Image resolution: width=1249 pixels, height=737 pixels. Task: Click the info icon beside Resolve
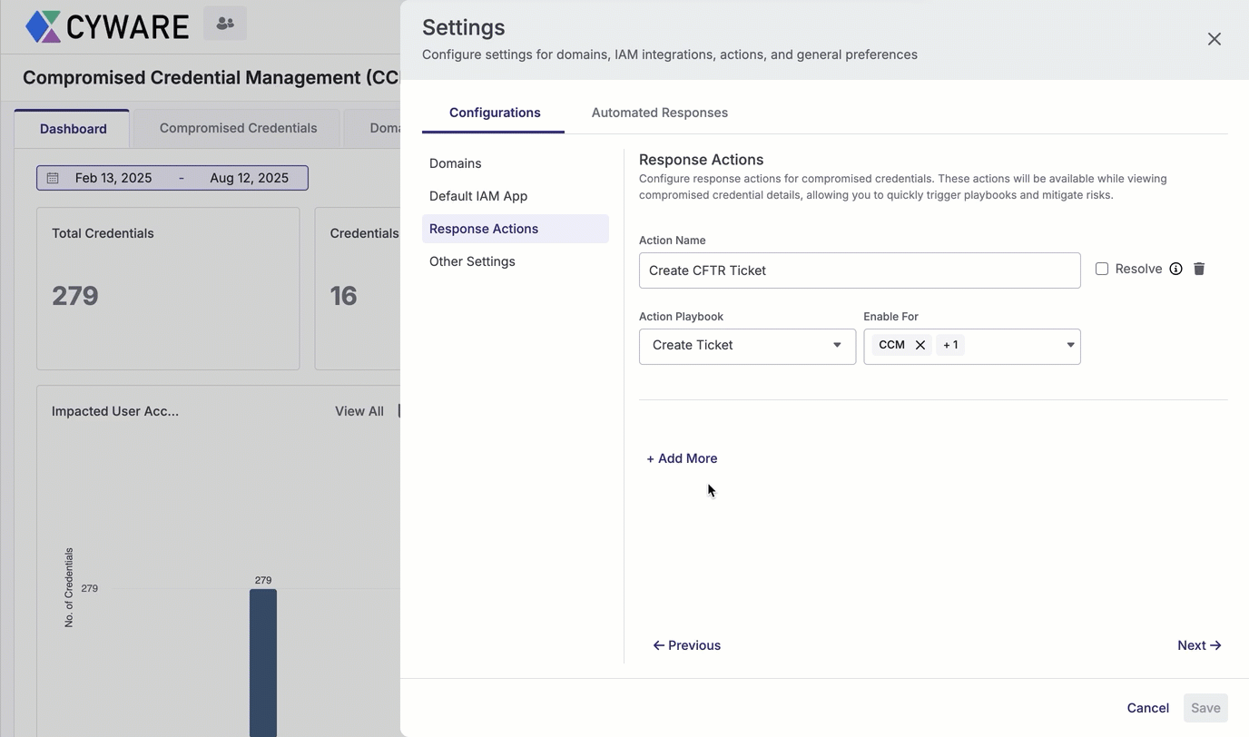(x=1175, y=269)
